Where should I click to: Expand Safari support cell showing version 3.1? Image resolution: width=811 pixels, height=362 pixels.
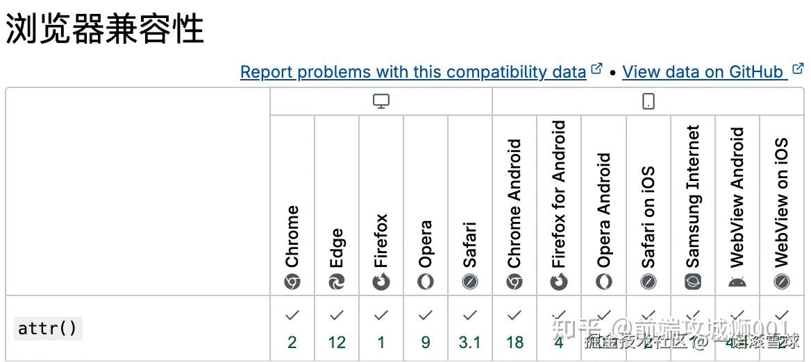[x=470, y=329]
